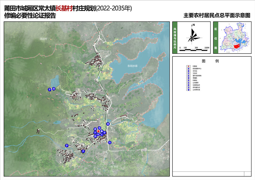Image resolution: width=255 pixels, height=180 pixels.
Task: Click the 幸 happiness home marker
Action: 105,133
